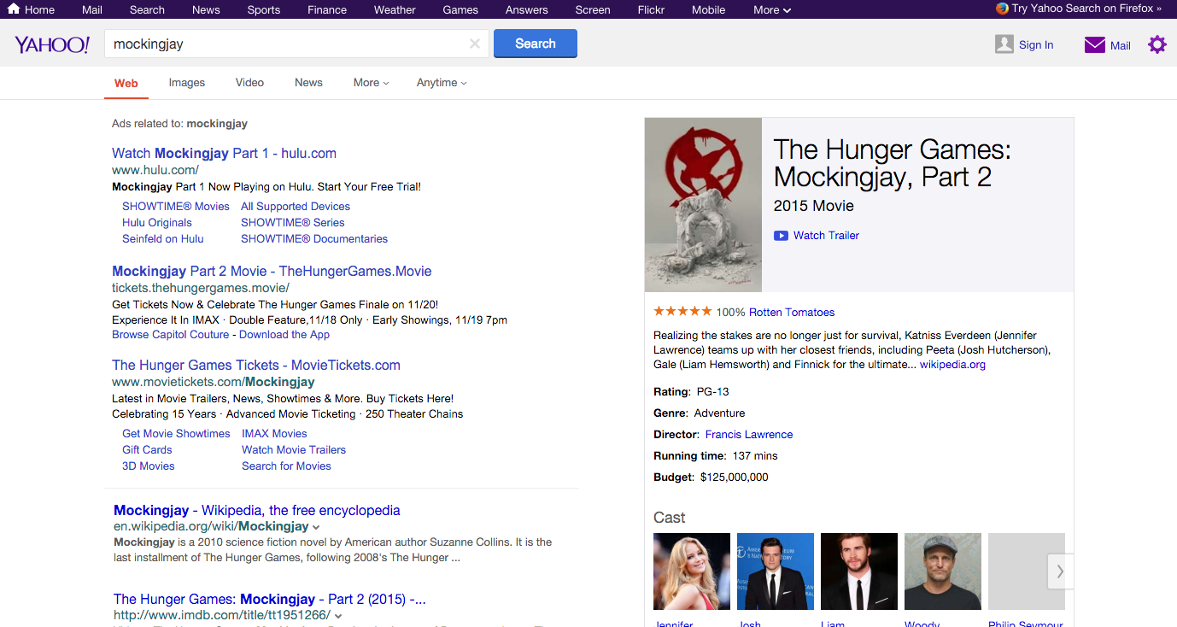Expand the More menu in top bar
The height and width of the screenshot is (627, 1177).
tap(772, 9)
